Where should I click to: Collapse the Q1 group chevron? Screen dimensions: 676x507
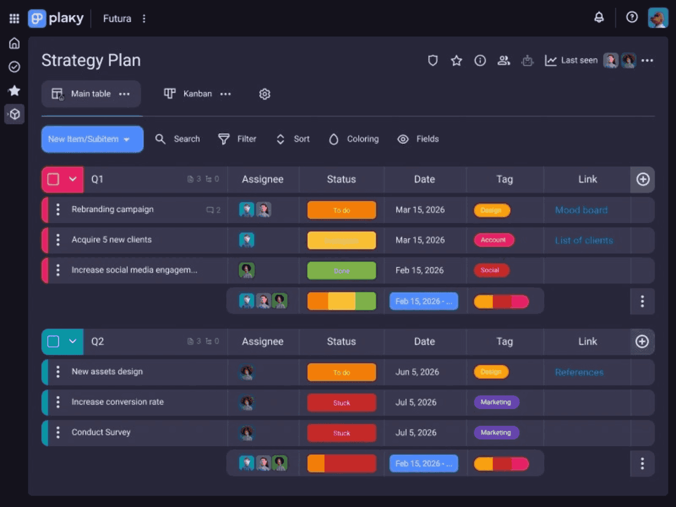(x=73, y=179)
